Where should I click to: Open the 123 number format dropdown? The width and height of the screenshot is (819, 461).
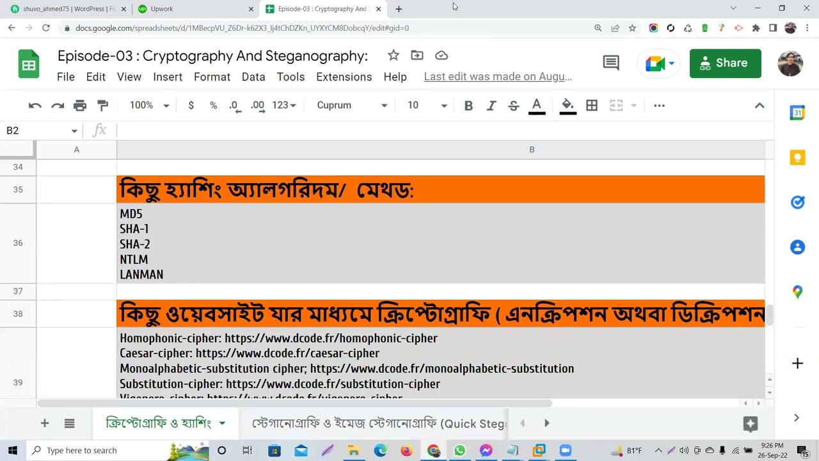[x=283, y=106]
